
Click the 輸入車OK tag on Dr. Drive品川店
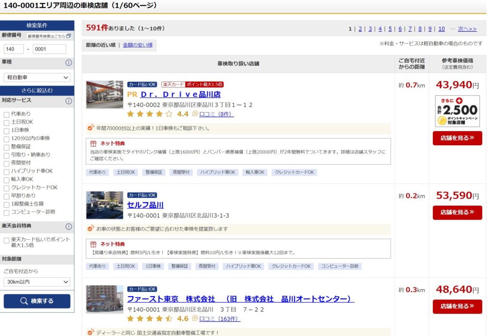[255, 172]
